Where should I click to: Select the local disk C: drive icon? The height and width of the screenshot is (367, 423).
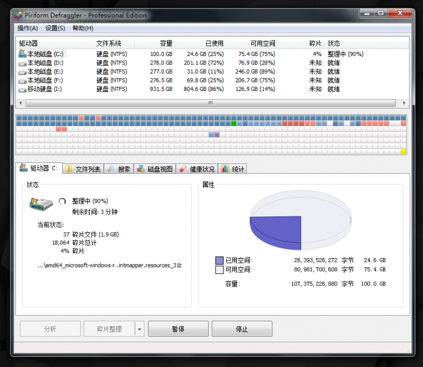tap(22, 54)
